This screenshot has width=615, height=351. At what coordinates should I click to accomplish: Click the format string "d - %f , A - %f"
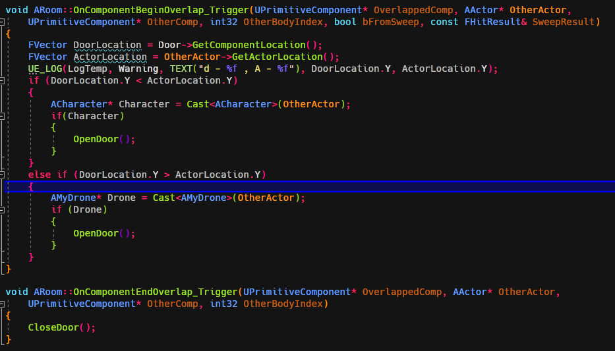pos(246,69)
